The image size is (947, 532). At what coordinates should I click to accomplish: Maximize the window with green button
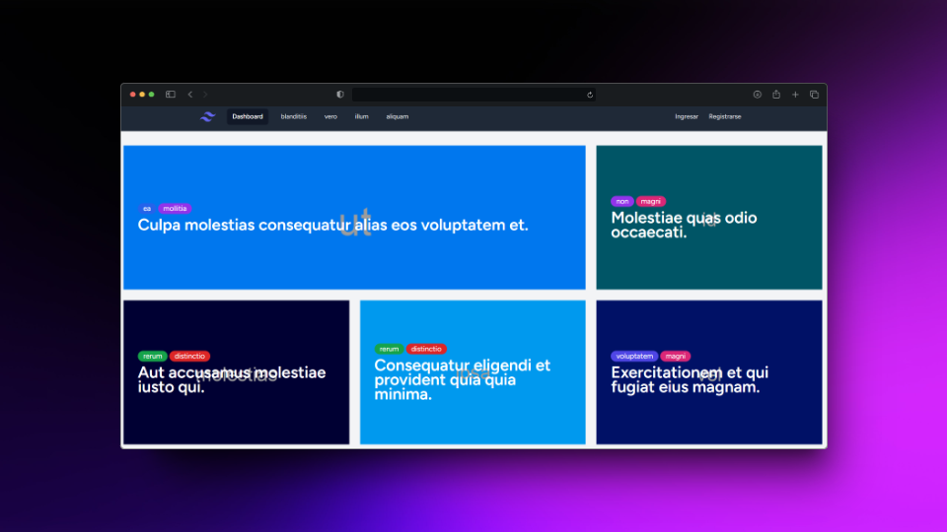(152, 95)
